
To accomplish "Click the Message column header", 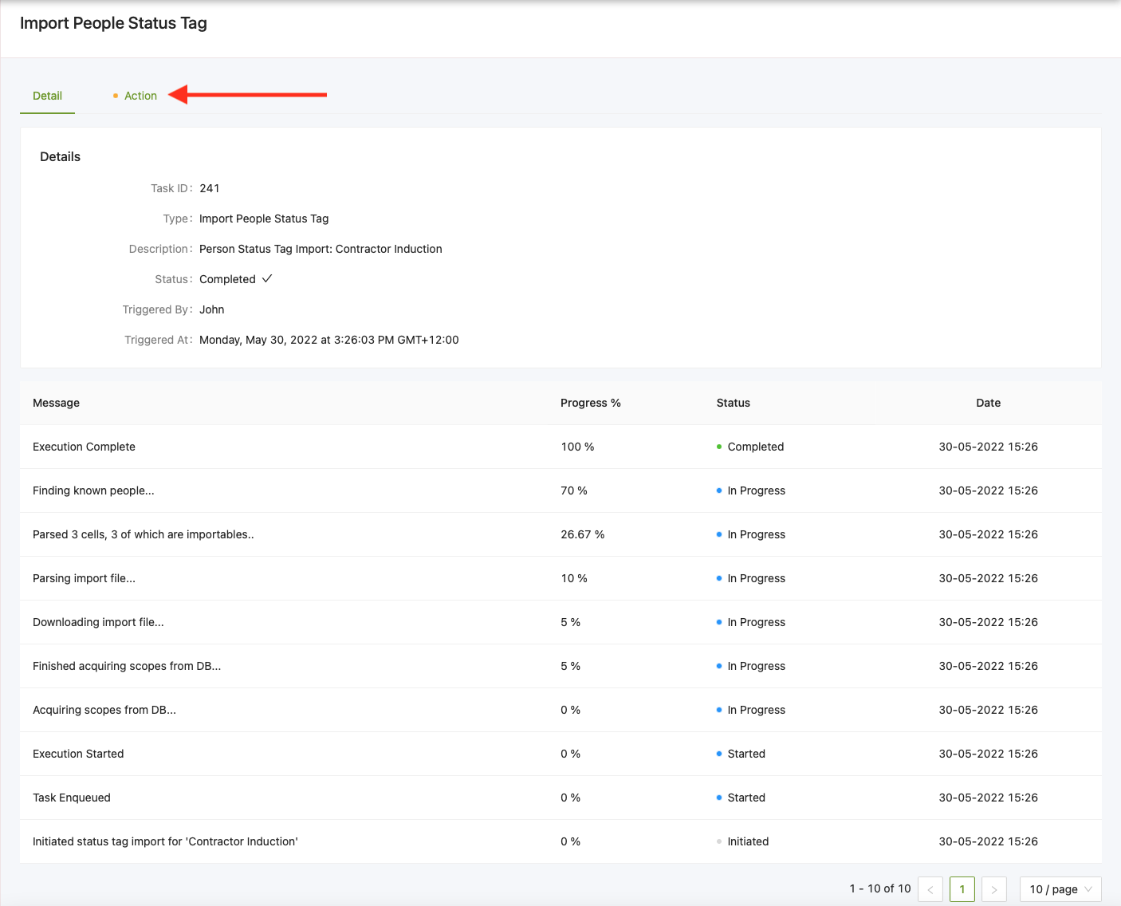I will [x=56, y=403].
